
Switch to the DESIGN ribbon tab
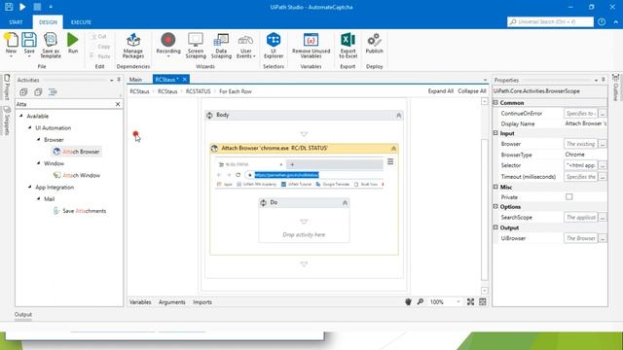pyautogui.click(x=48, y=22)
